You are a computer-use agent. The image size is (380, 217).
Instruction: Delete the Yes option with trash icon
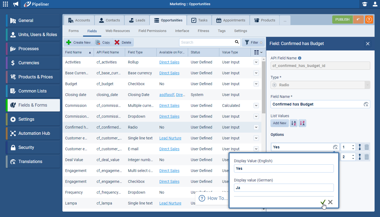(x=366, y=147)
